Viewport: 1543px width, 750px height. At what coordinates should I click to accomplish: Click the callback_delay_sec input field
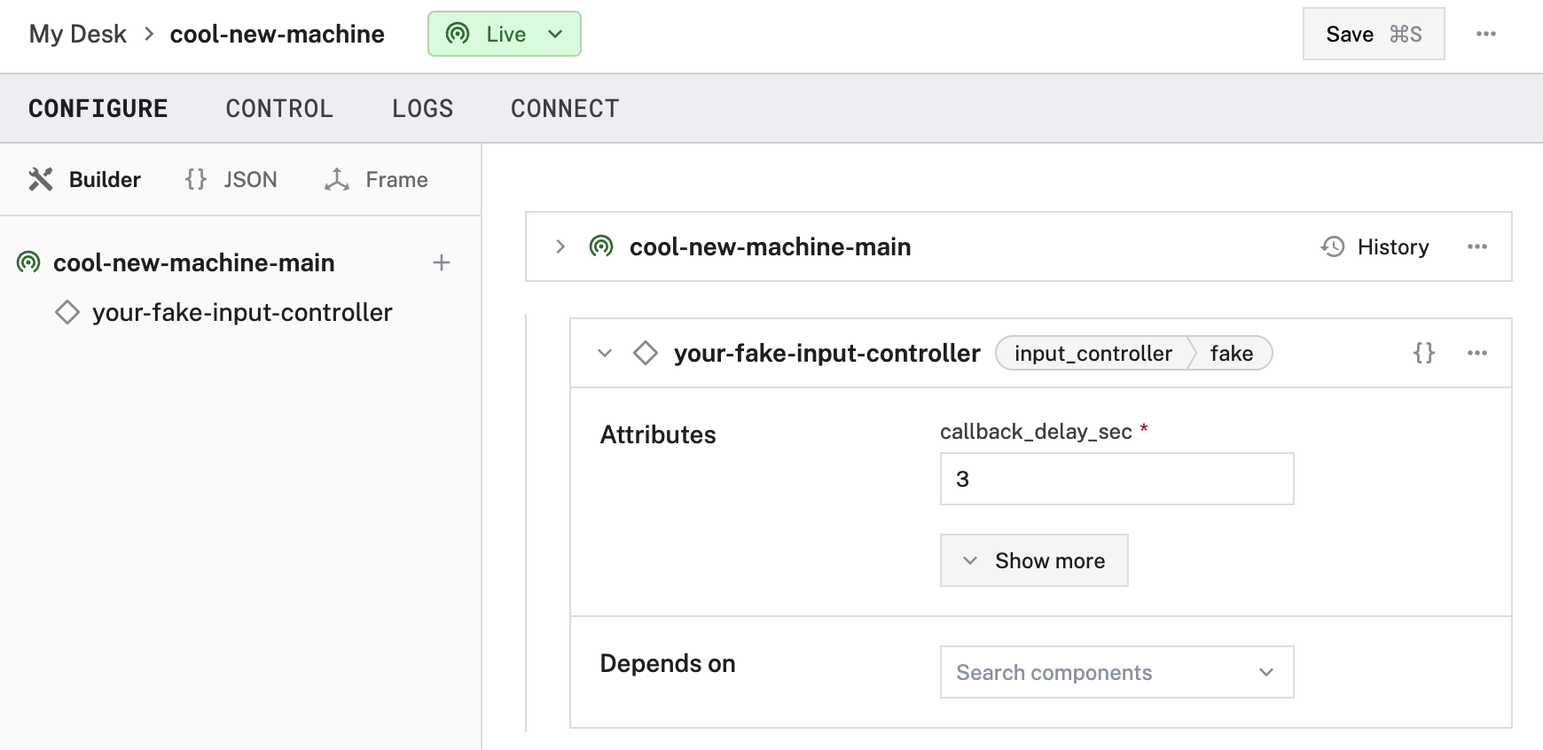coord(1116,479)
